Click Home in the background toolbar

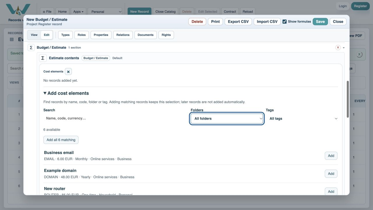coord(62,12)
